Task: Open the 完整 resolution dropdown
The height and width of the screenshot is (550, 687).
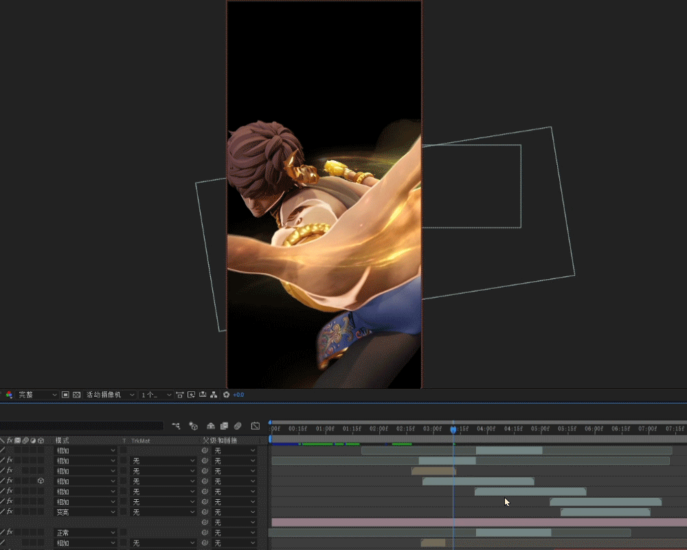Action: (37, 395)
